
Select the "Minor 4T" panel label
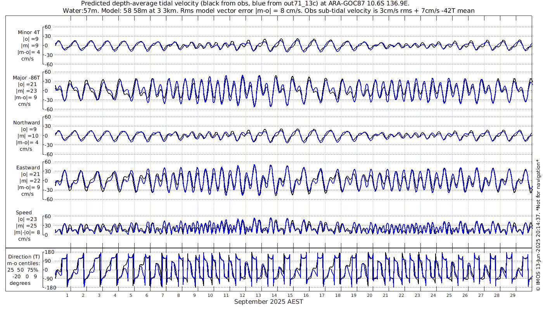29,33
